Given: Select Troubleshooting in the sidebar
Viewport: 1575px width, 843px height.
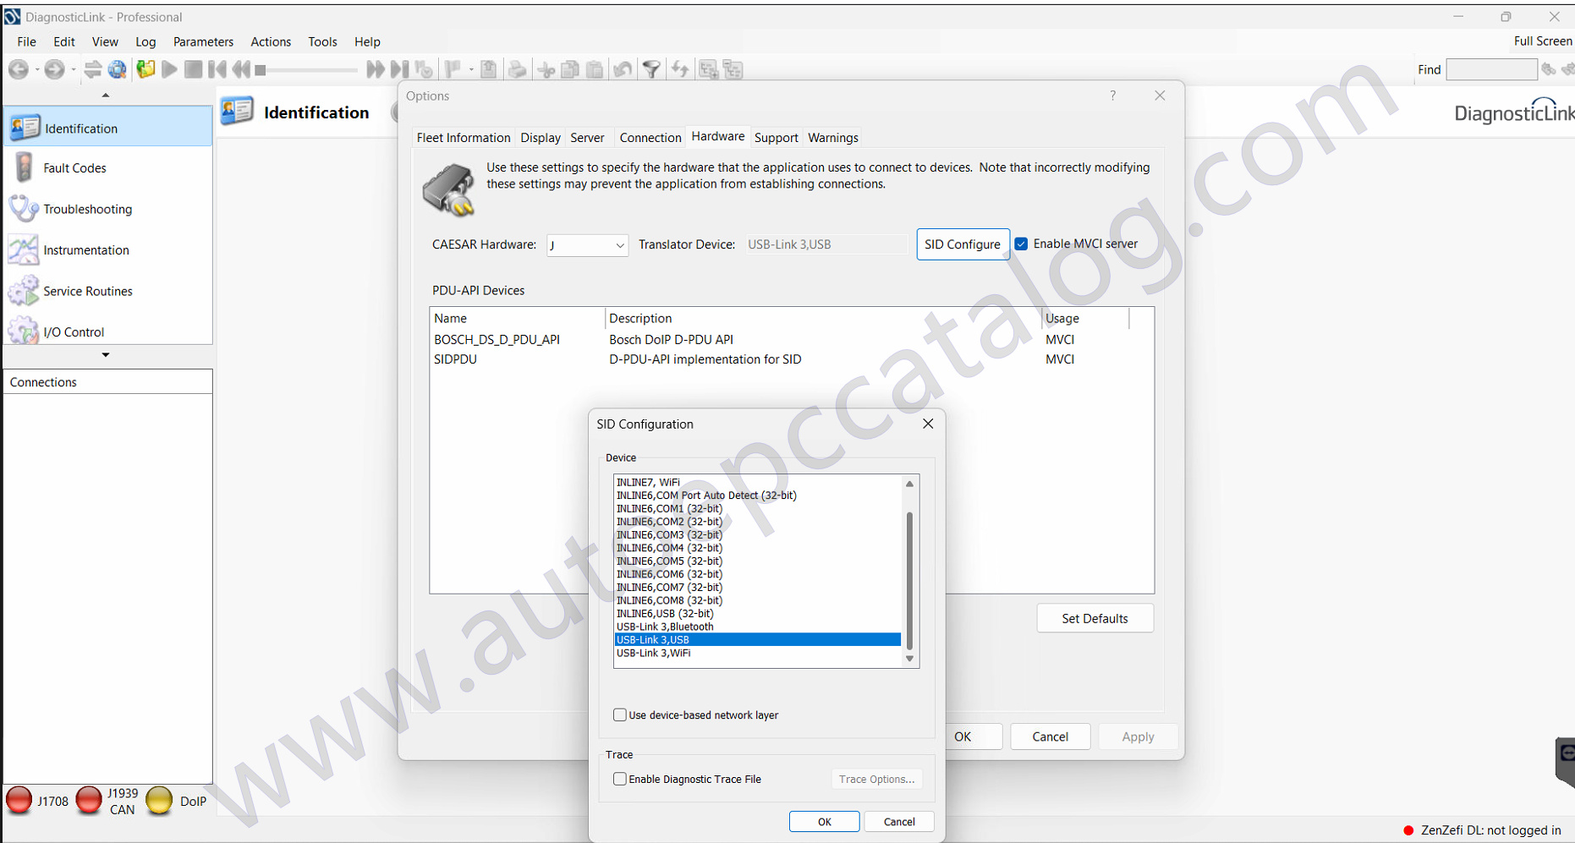Looking at the screenshot, I should [x=88, y=209].
